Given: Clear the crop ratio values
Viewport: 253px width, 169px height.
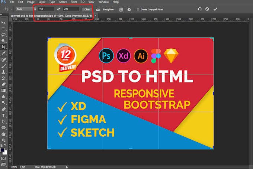Looking at the screenshot, I should tap(87, 10).
